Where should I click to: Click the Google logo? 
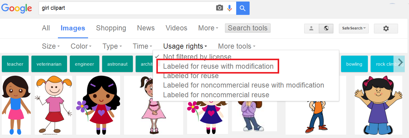[17, 8]
